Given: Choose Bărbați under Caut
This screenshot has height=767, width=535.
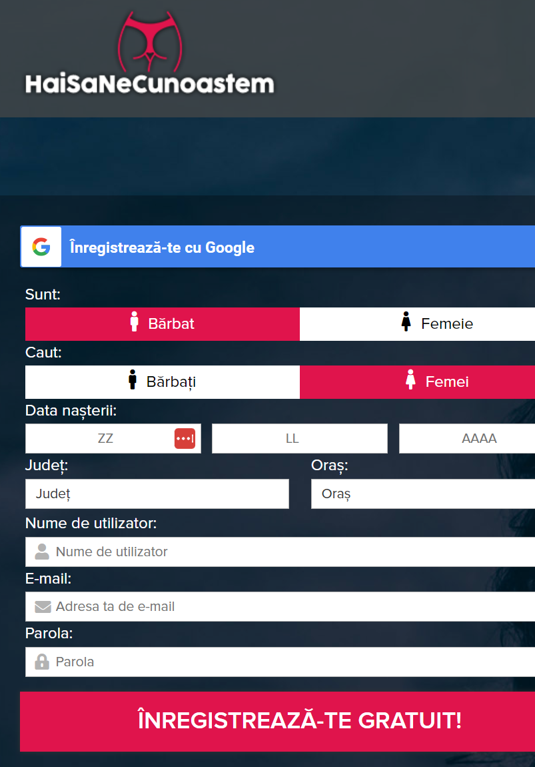Looking at the screenshot, I should tap(162, 382).
